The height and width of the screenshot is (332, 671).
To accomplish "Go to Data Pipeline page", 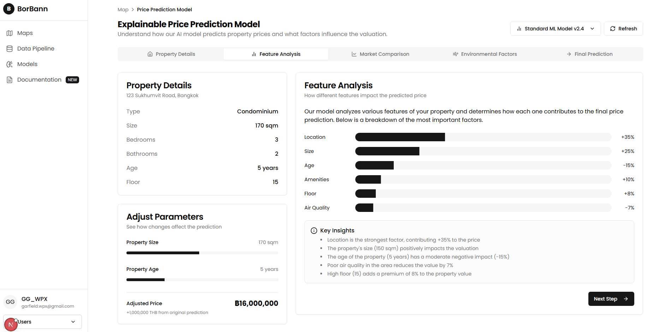I will tap(35, 49).
